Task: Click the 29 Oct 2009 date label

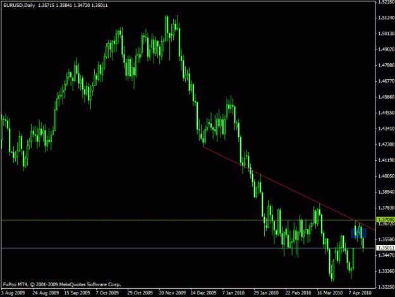Action: 140,293
